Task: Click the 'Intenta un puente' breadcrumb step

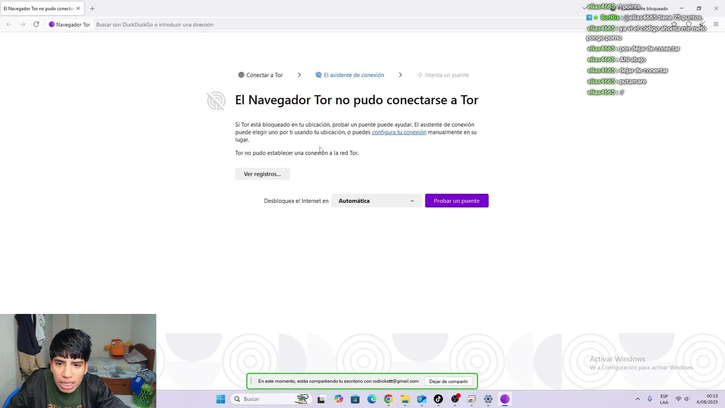Action: [443, 75]
